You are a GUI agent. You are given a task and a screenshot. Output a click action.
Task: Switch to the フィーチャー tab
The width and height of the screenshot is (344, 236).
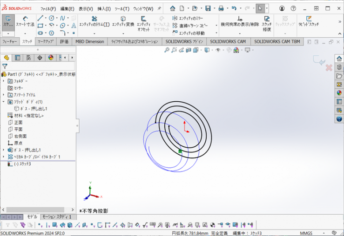click(x=9, y=41)
